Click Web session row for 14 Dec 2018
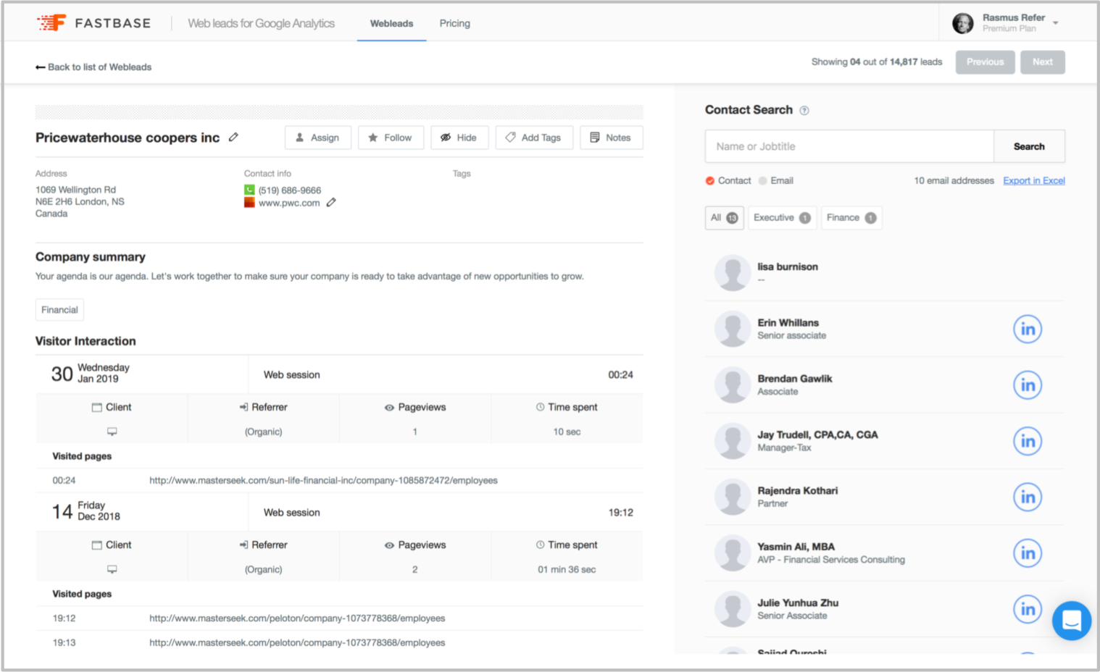Image resolution: width=1100 pixels, height=672 pixels. click(339, 512)
